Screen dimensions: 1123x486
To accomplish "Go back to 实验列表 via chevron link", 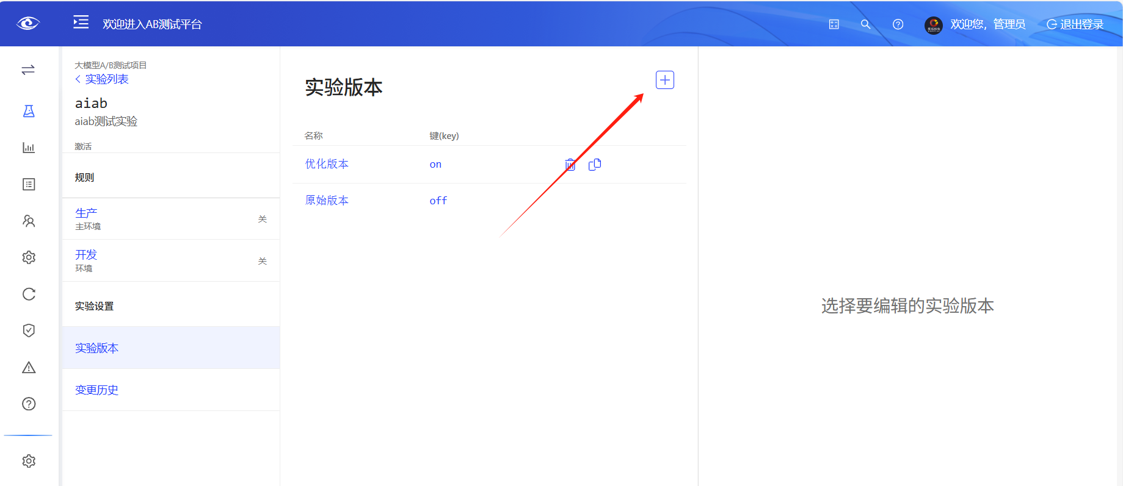I will pyautogui.click(x=102, y=79).
